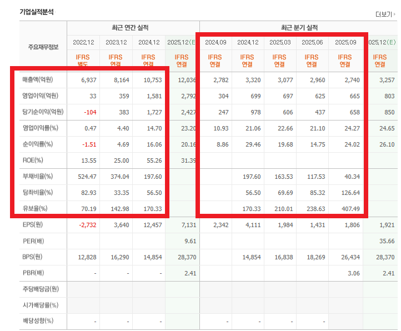This screenshot has height=331, width=401.
Task: Select the 407.49 유보율 value
Action: click(348, 209)
